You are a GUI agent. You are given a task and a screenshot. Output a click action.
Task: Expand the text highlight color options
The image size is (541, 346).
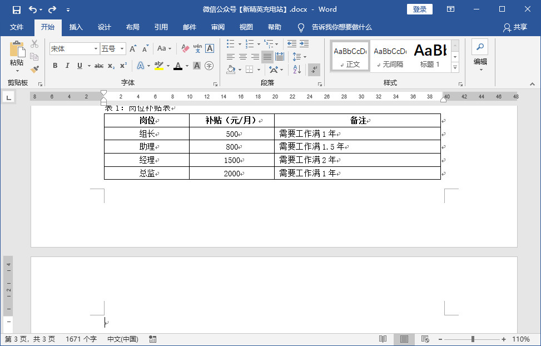[x=167, y=65]
